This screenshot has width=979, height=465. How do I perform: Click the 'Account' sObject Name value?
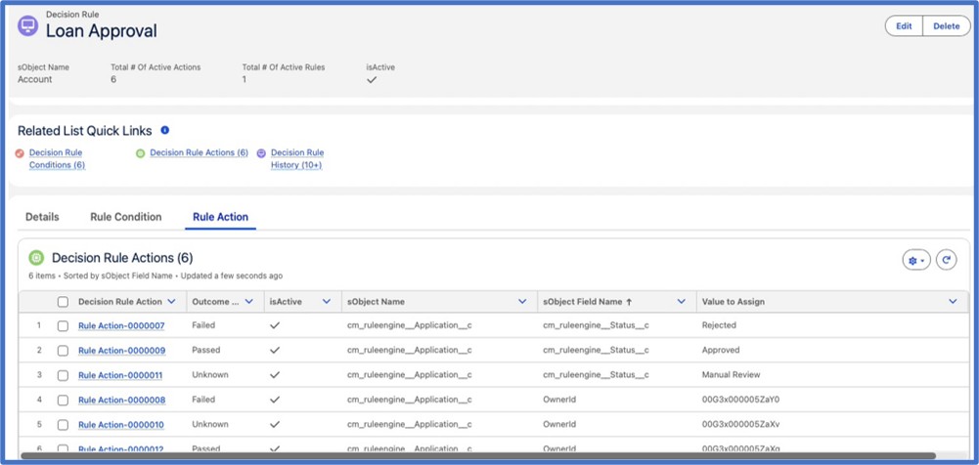35,79
